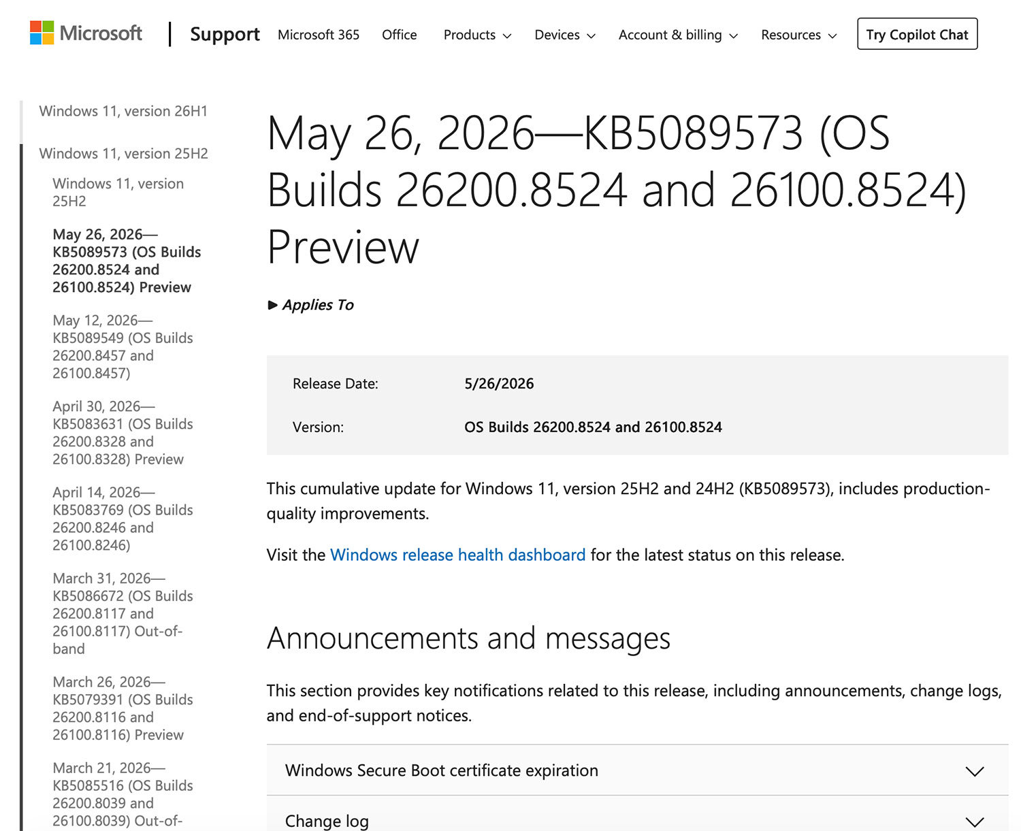This screenshot has width=1021, height=831.
Task: Click the Secure Boot row chevron icon
Action: [x=975, y=771]
